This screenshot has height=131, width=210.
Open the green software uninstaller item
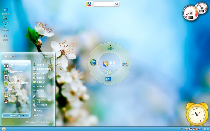pos(16,83)
